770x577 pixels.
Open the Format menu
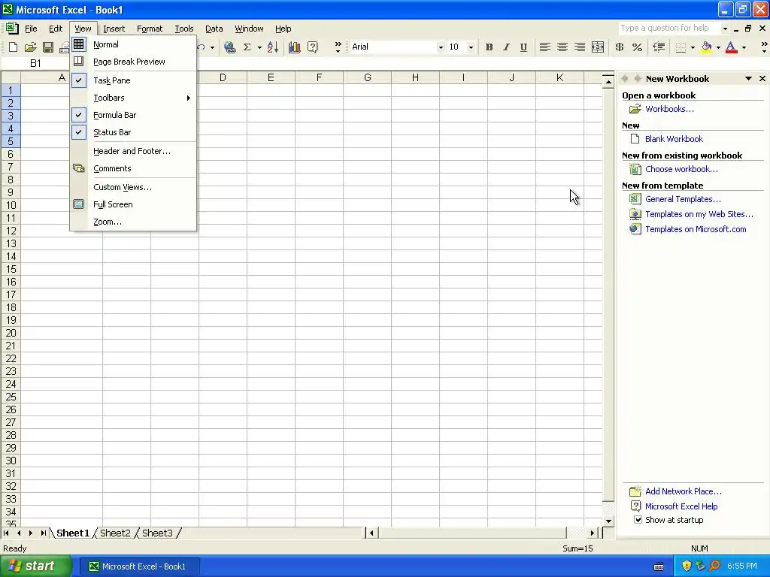coord(150,29)
